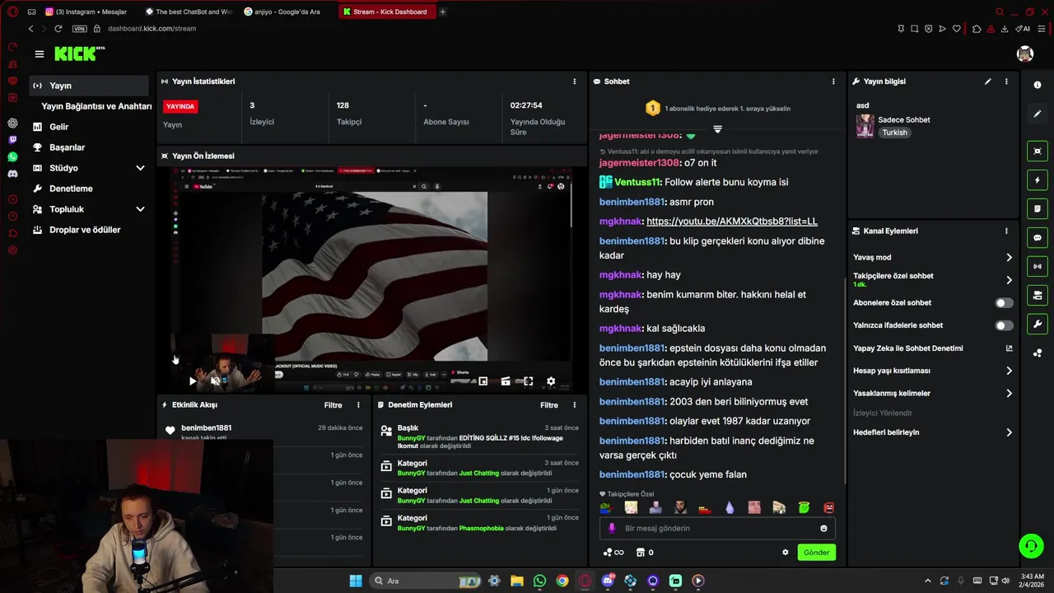Screen dimensions: 1054x593
Task: Open WhatsApp from the taskbar
Action: click(539, 581)
